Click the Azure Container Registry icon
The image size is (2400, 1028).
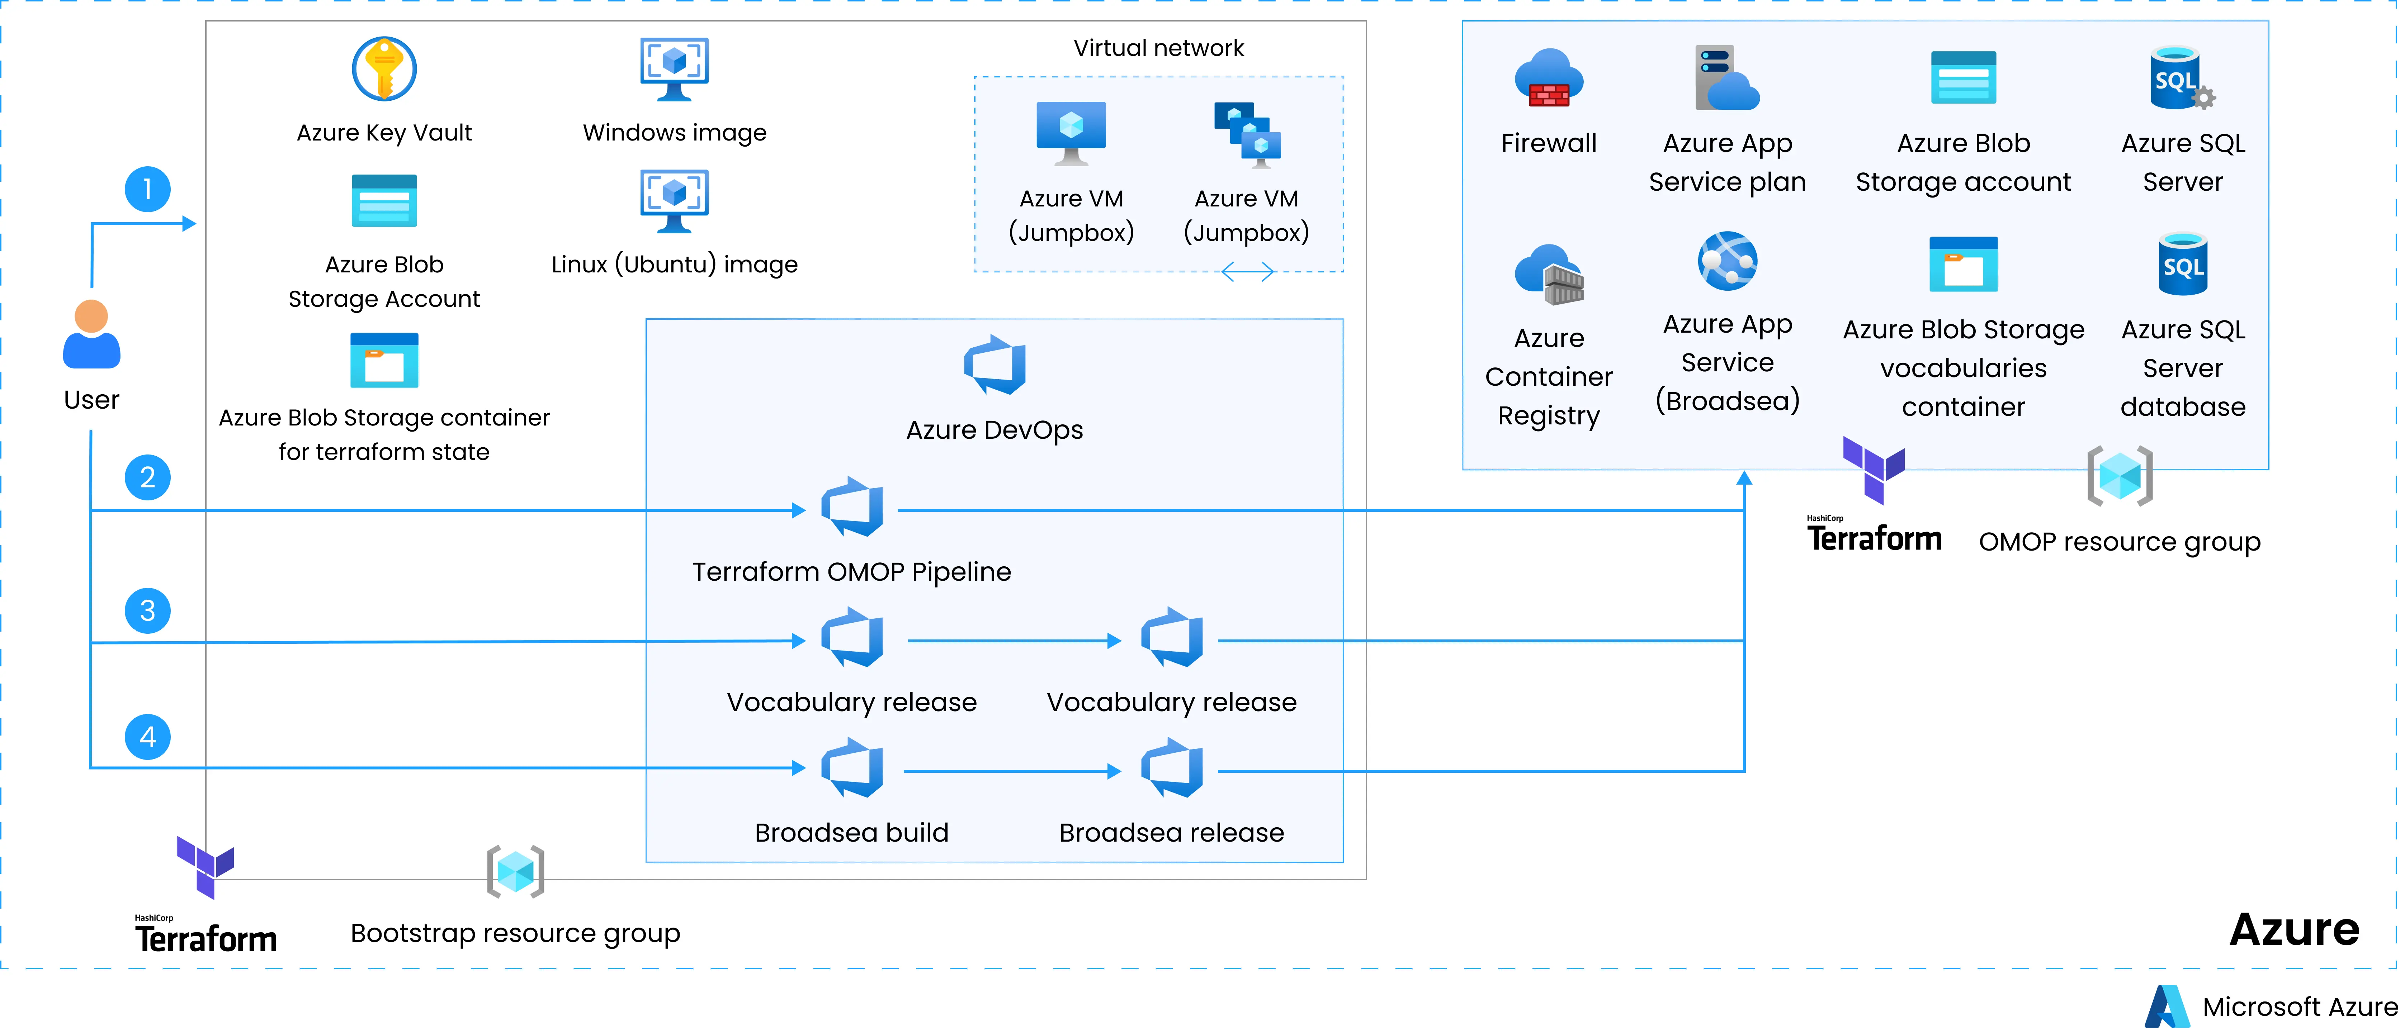pos(1549,275)
